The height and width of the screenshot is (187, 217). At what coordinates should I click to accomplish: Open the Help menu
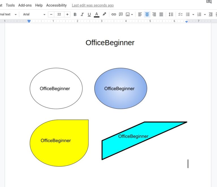[x=39, y=5]
